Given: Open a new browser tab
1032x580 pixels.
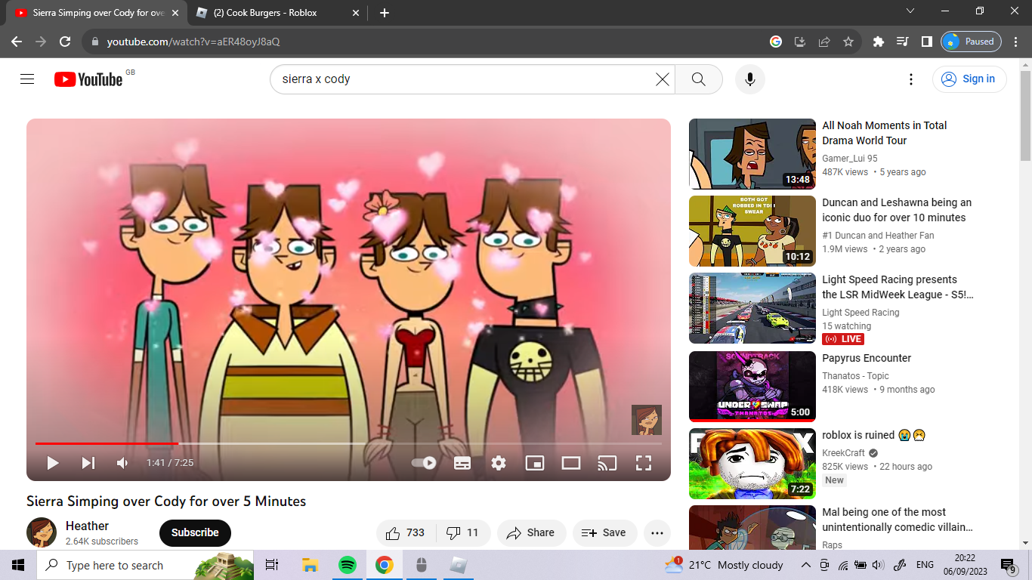Looking at the screenshot, I should pyautogui.click(x=385, y=13).
